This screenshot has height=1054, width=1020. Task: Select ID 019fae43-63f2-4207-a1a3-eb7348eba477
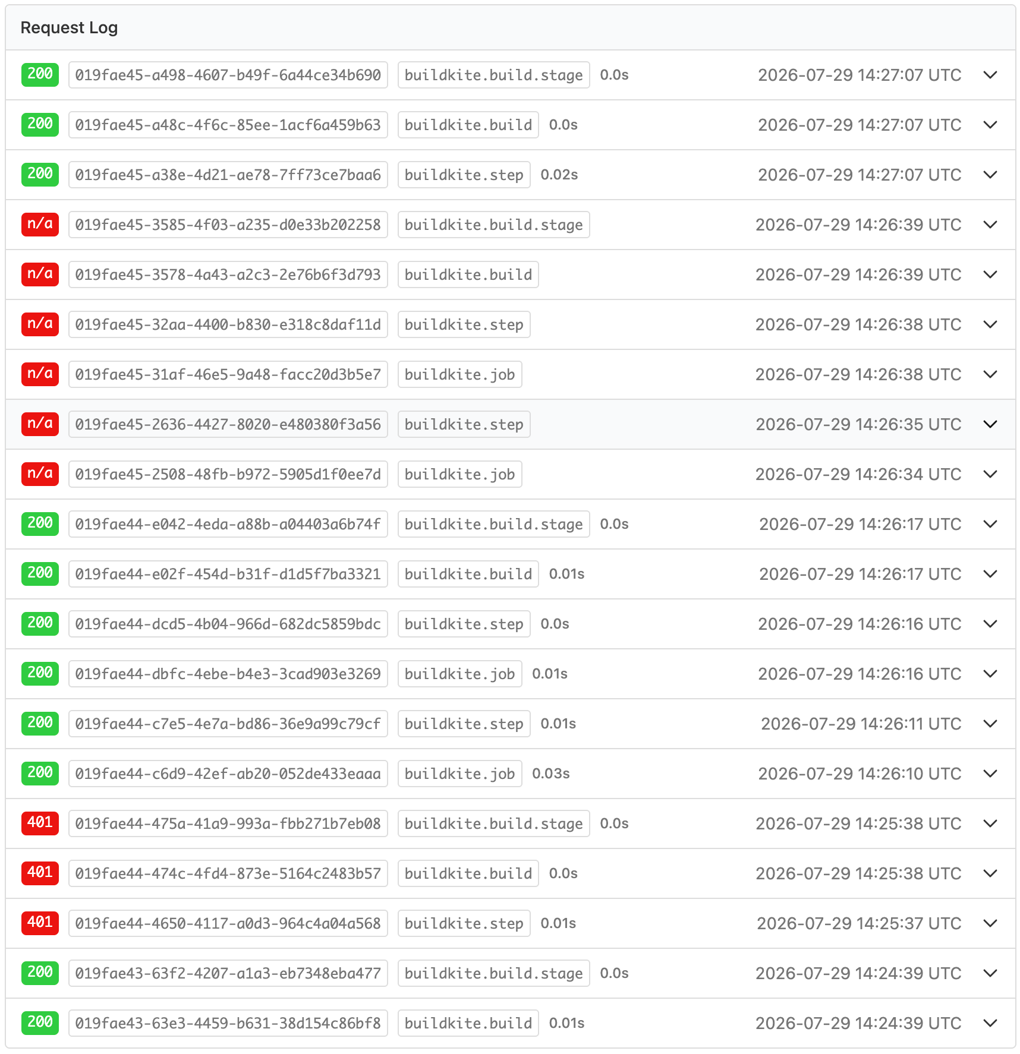228,973
